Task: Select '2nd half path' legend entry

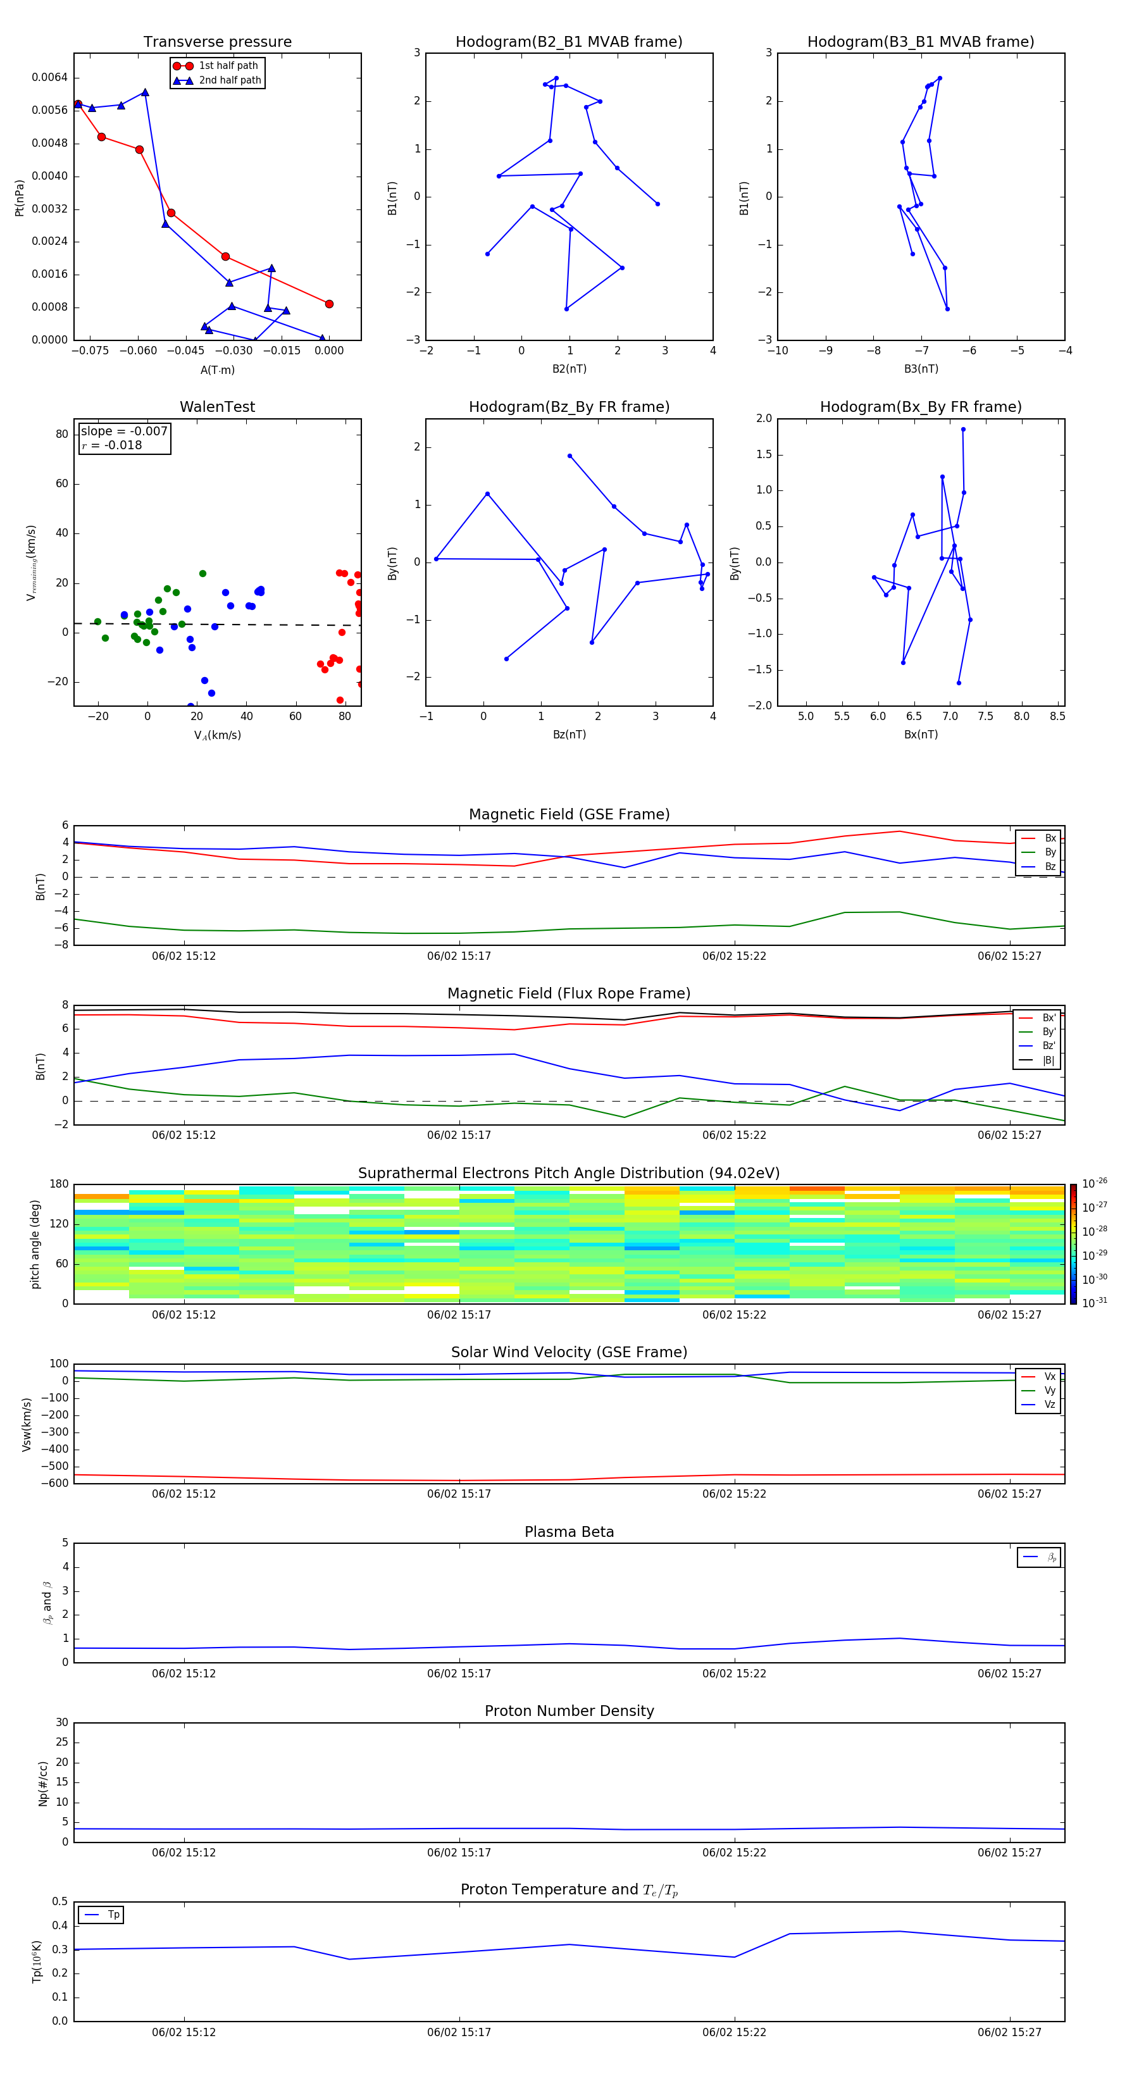Action: [x=217, y=80]
